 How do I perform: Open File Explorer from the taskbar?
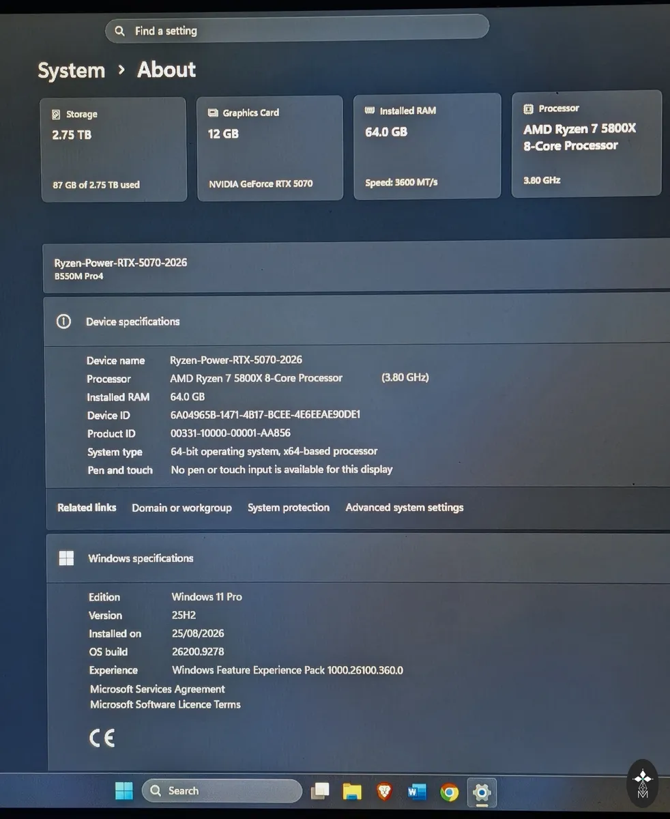pyautogui.click(x=352, y=792)
